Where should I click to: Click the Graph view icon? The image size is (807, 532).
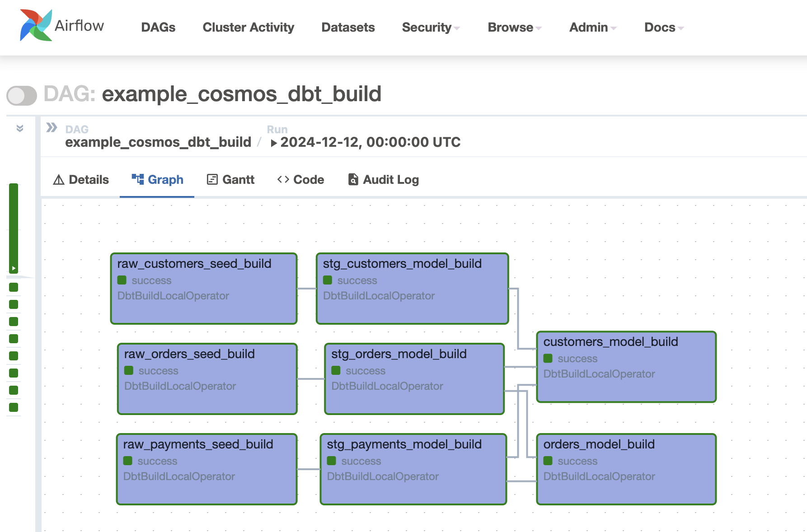point(137,179)
